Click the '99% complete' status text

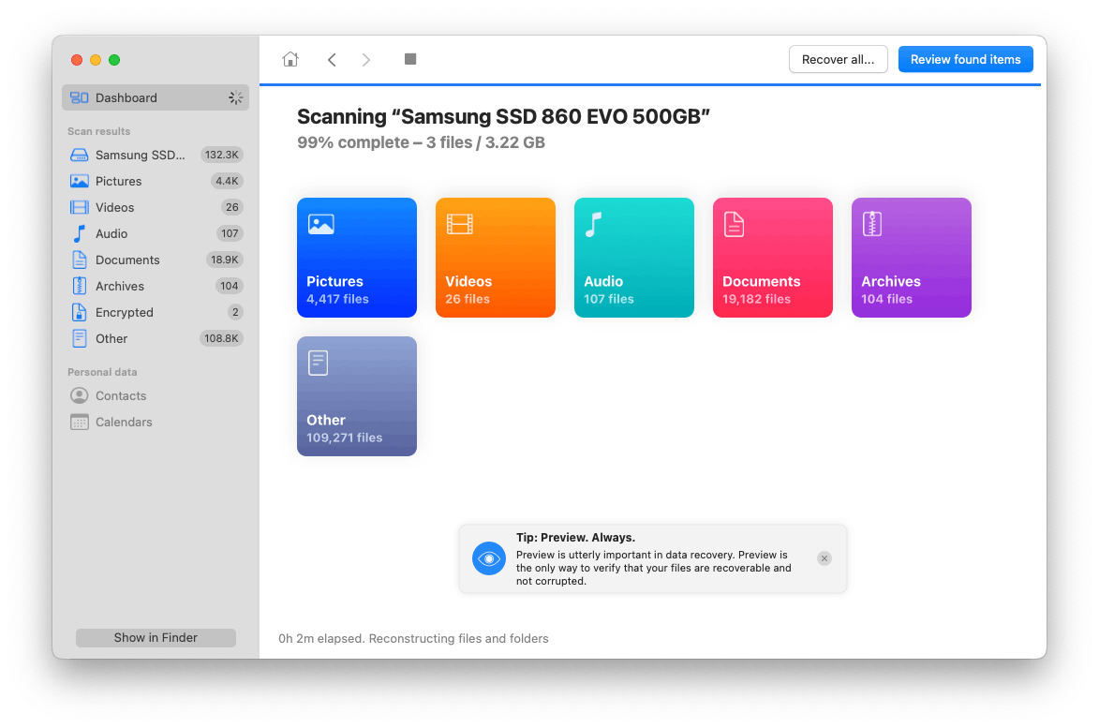(x=353, y=142)
